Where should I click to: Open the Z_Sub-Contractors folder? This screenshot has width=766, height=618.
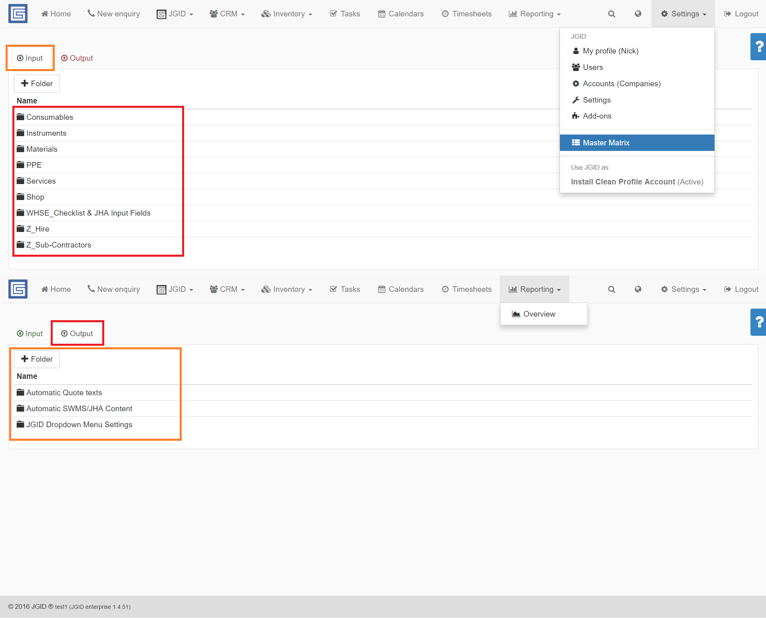tap(59, 245)
